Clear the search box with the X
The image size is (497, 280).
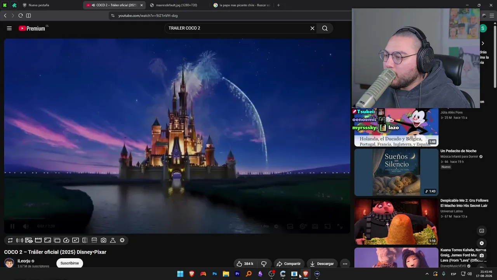pyautogui.click(x=312, y=28)
